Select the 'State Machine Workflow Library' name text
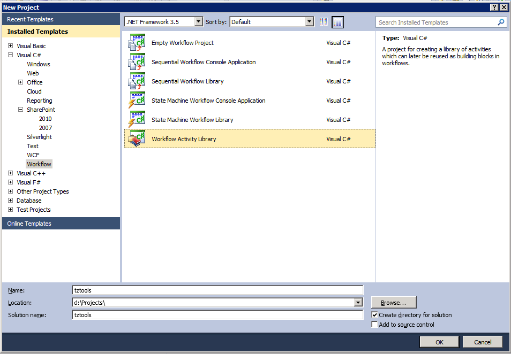This screenshot has width=511, height=354. 192,120
